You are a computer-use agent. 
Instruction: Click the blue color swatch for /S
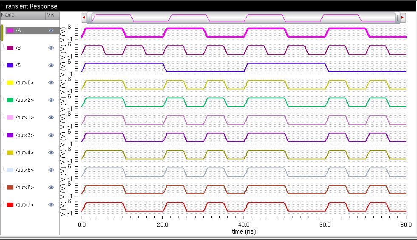click(10, 65)
